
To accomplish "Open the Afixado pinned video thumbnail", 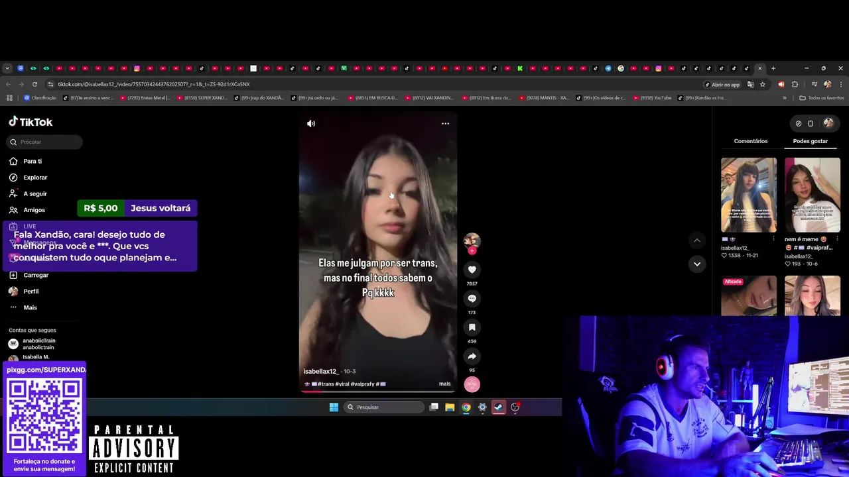I will pos(749,296).
